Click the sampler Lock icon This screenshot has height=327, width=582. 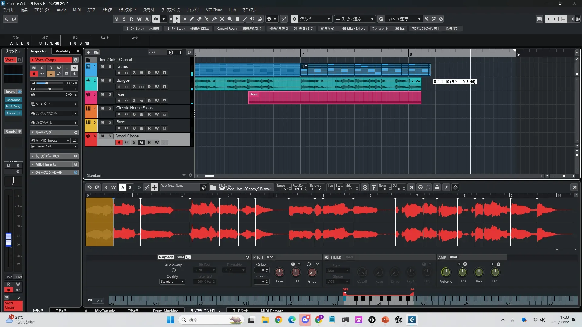(437, 187)
